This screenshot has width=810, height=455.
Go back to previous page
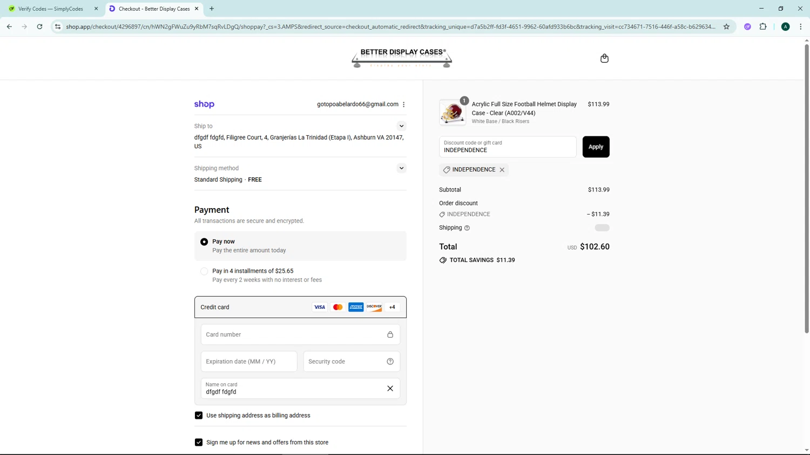(x=9, y=26)
